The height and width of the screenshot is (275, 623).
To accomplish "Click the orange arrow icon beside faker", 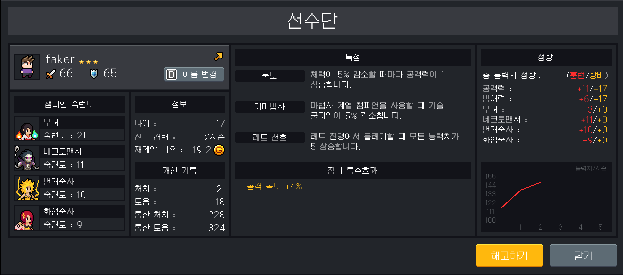I will (x=219, y=57).
